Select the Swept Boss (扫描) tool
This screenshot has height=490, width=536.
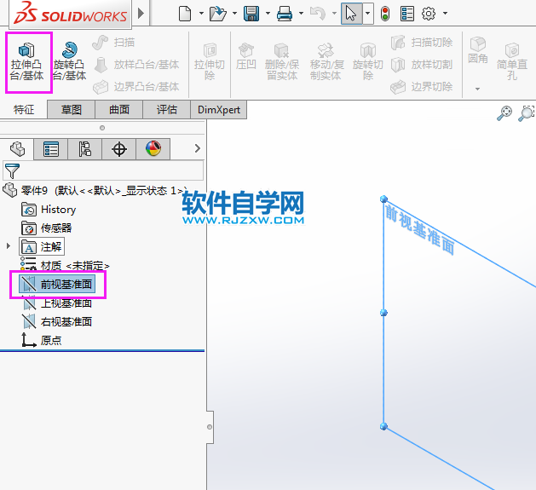tap(114, 43)
